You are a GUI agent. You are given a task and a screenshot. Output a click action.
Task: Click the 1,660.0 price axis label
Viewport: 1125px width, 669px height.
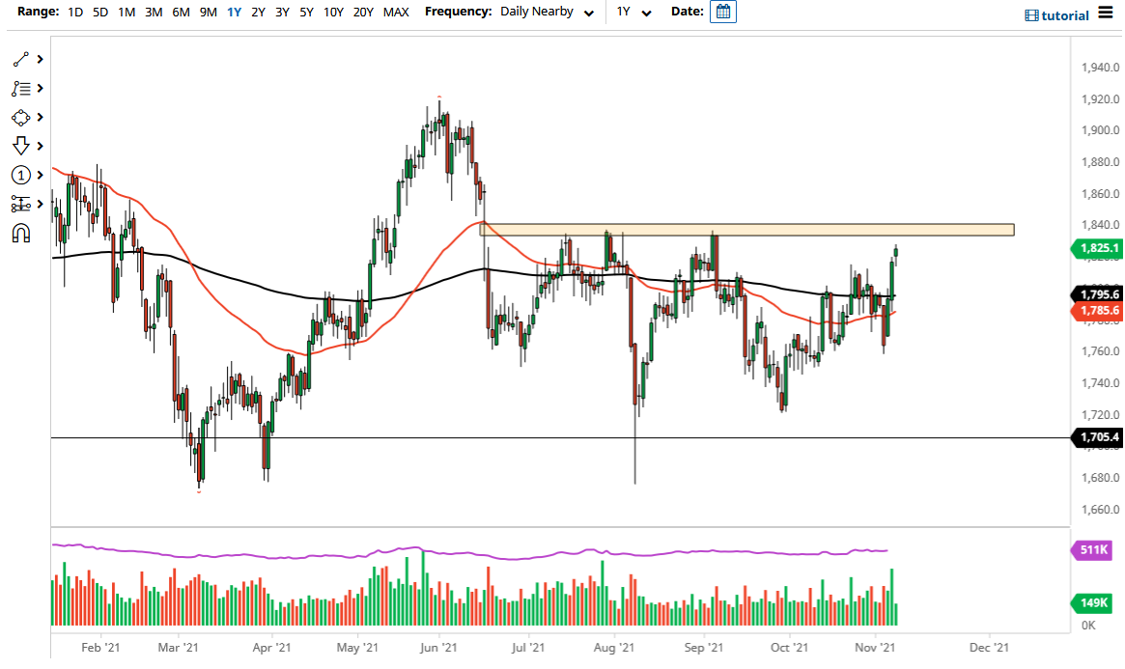click(1101, 510)
